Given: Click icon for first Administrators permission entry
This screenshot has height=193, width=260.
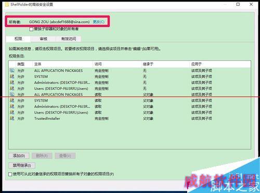Looking at the screenshot, I should coord(12,82).
